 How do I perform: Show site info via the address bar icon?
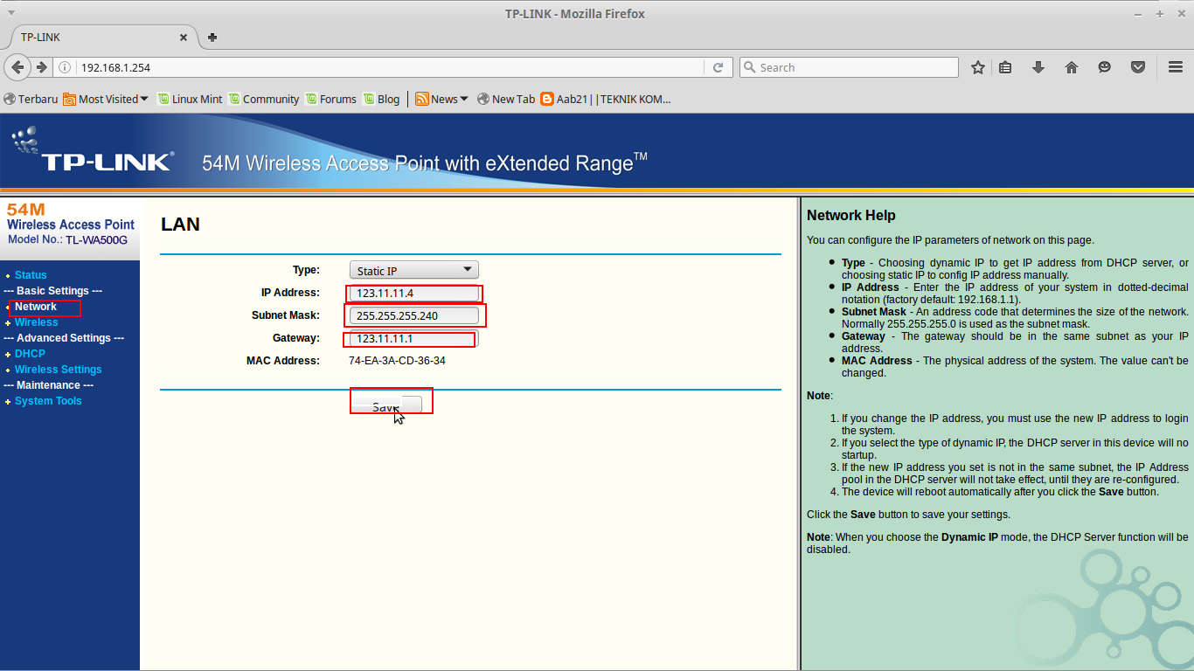click(x=66, y=67)
